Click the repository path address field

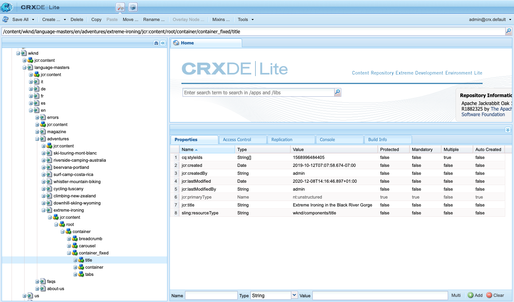253,31
